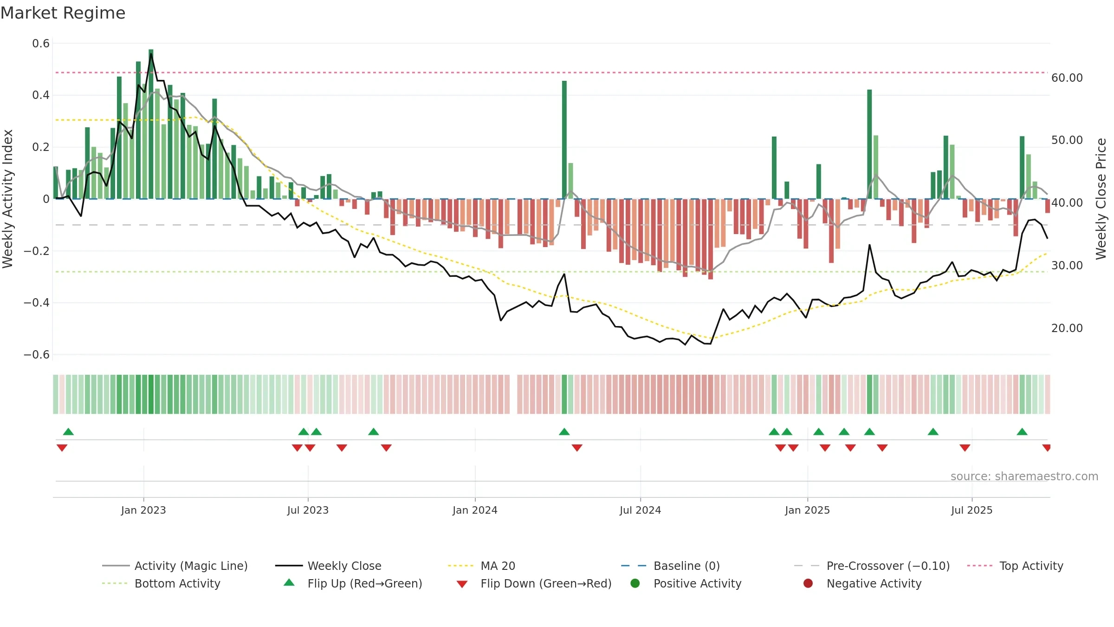Click the green Positive Activity legend dot
1114x627 pixels.
635,583
